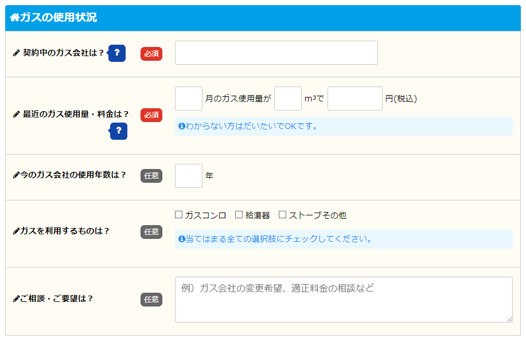Click the consultation textarea with example placeholder
Screen dimensions: 526x342
point(342,298)
